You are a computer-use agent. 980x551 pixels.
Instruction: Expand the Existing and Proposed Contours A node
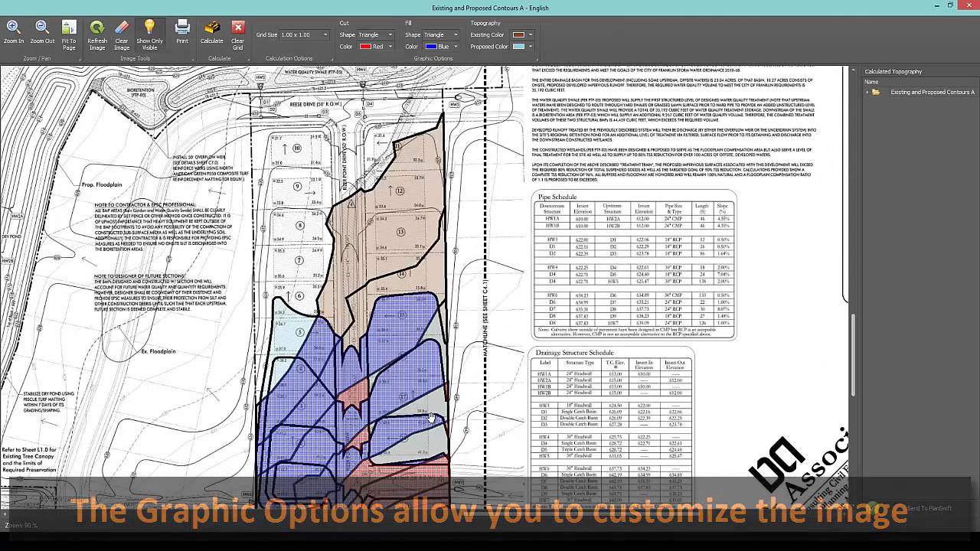[867, 93]
